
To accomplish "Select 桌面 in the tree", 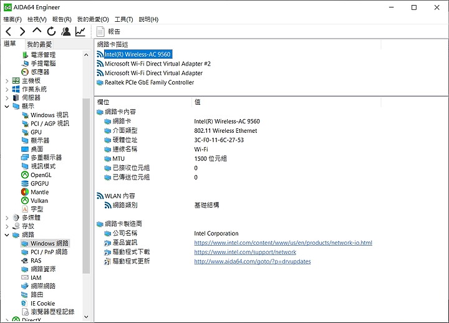I will (37, 149).
